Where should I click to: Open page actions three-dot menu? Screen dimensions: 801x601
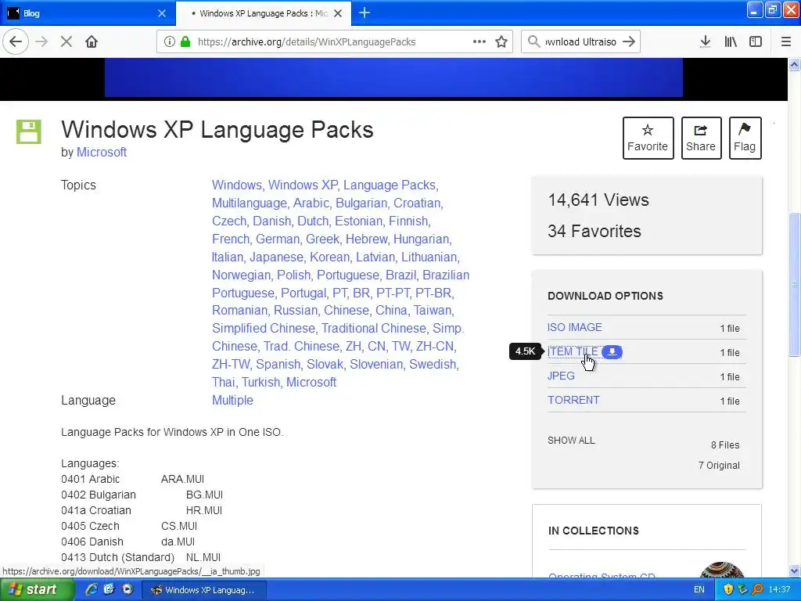(x=480, y=42)
